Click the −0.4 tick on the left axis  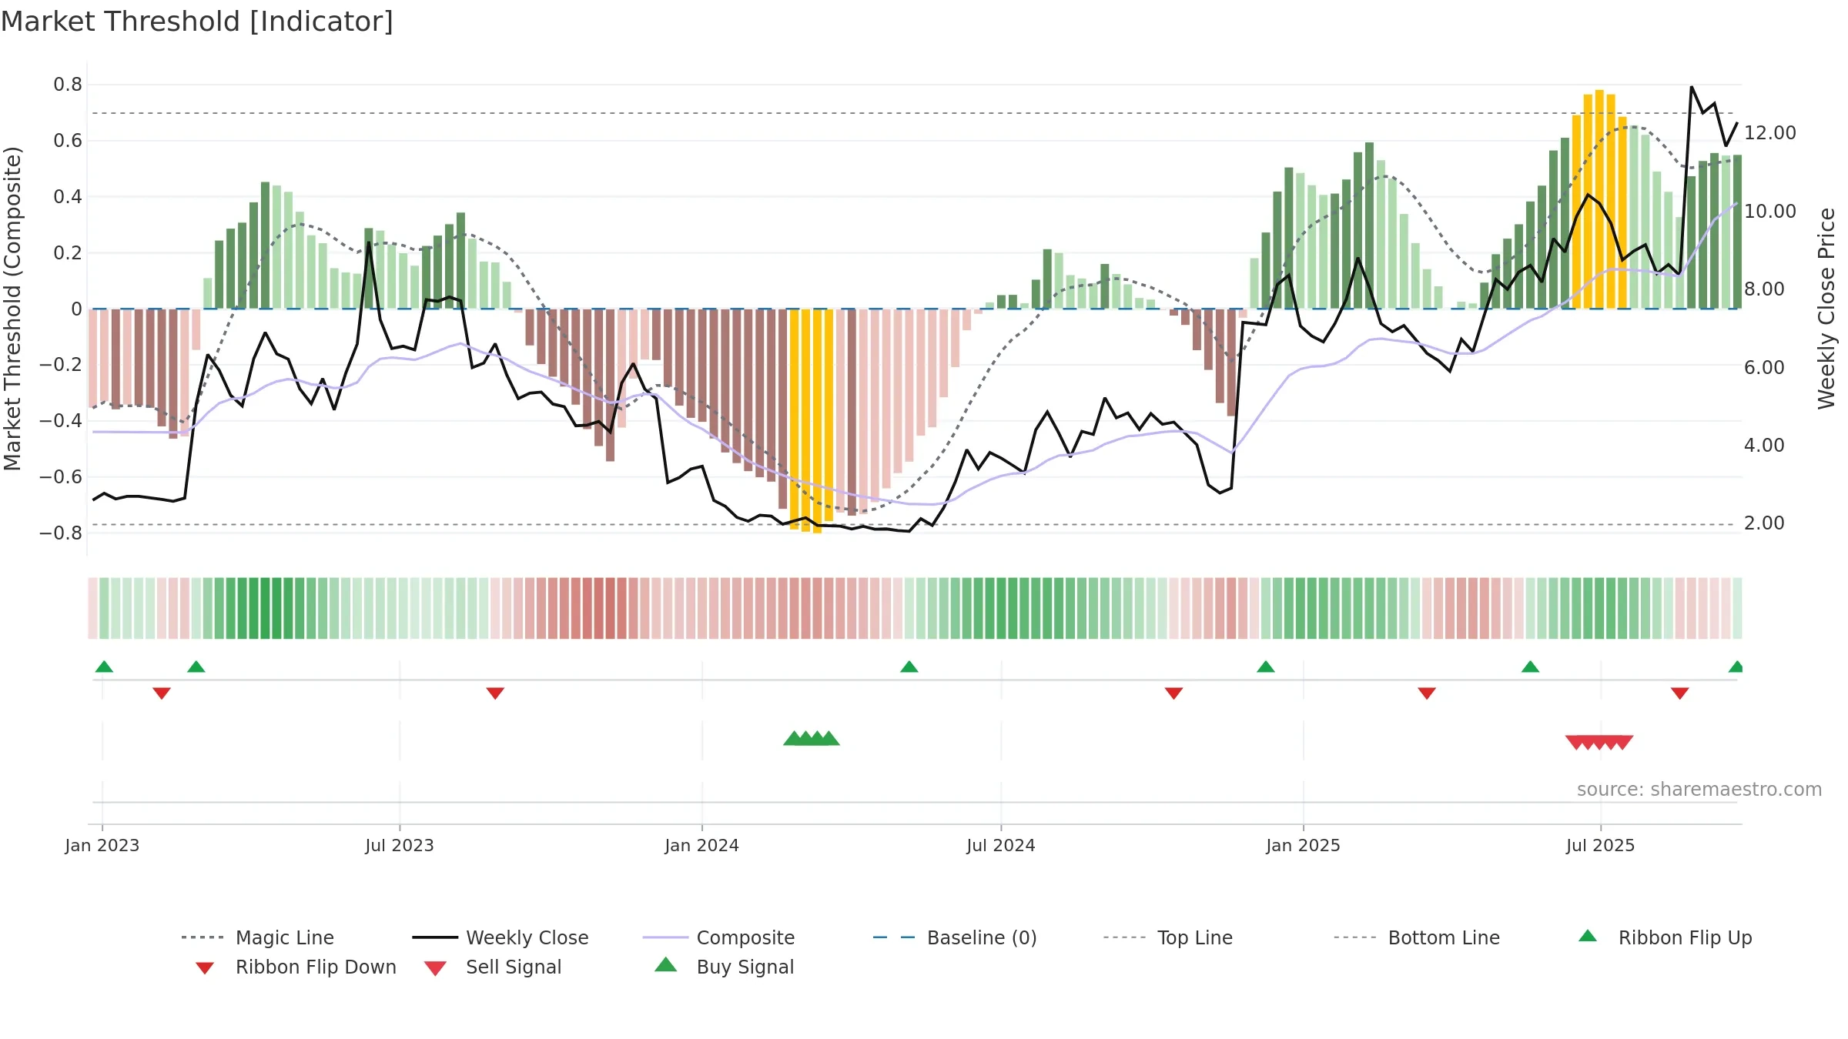click(61, 421)
